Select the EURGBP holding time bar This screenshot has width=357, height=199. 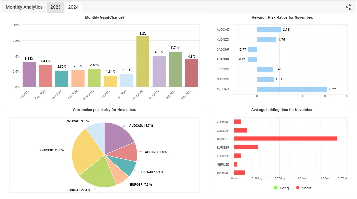246,147
